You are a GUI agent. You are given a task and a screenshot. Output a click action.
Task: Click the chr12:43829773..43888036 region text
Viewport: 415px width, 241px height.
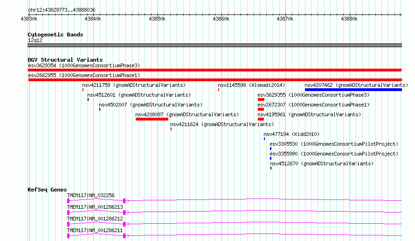(x=62, y=10)
